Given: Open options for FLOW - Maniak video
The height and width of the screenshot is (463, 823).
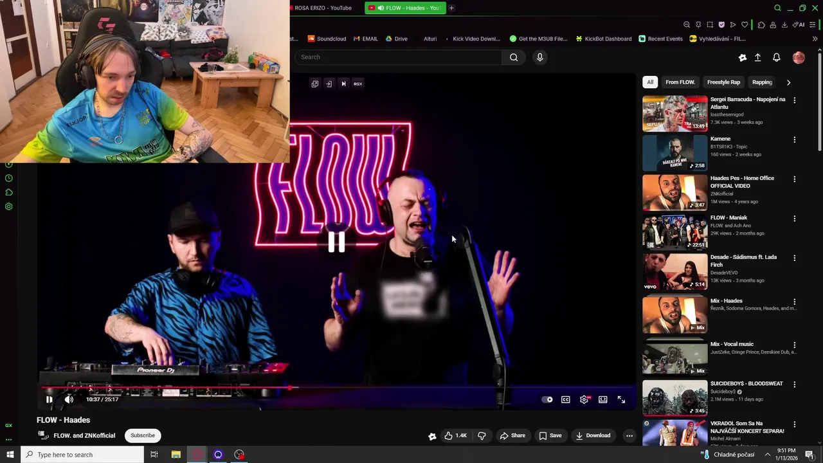Looking at the screenshot, I should point(795,219).
